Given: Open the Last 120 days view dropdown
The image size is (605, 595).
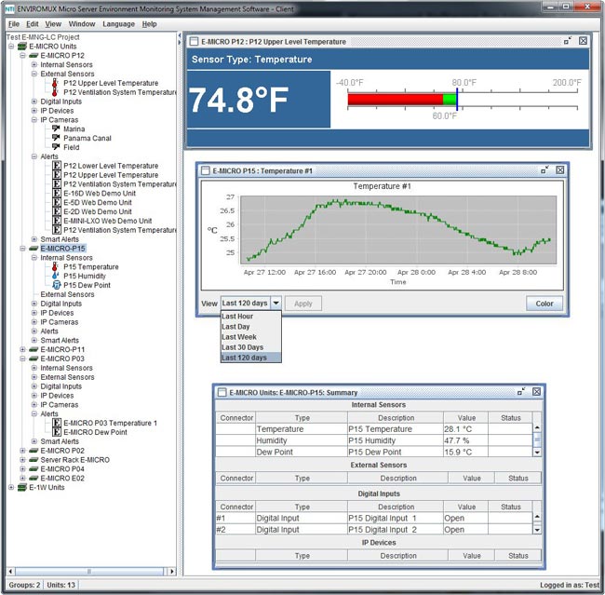Looking at the screenshot, I should [276, 304].
